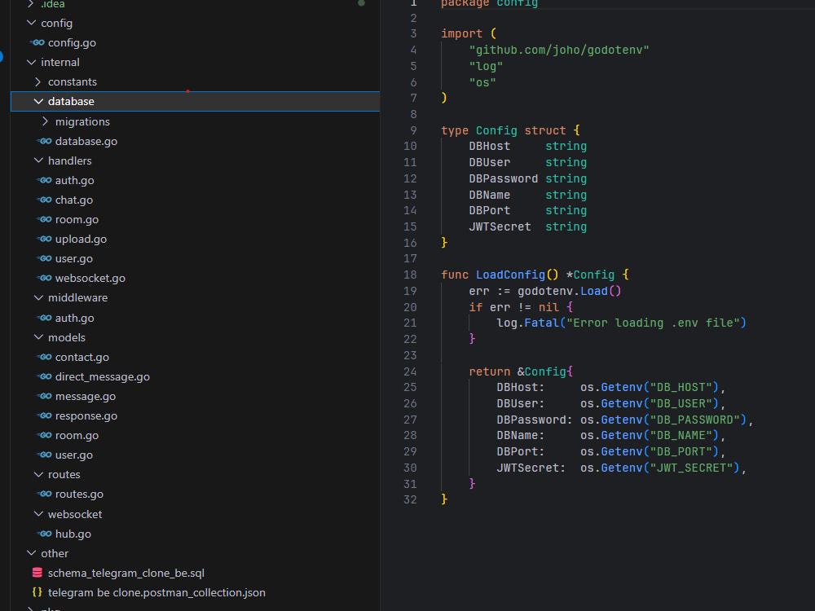Click the Go icon beside routes.go
The image size is (815, 611).
click(x=45, y=494)
